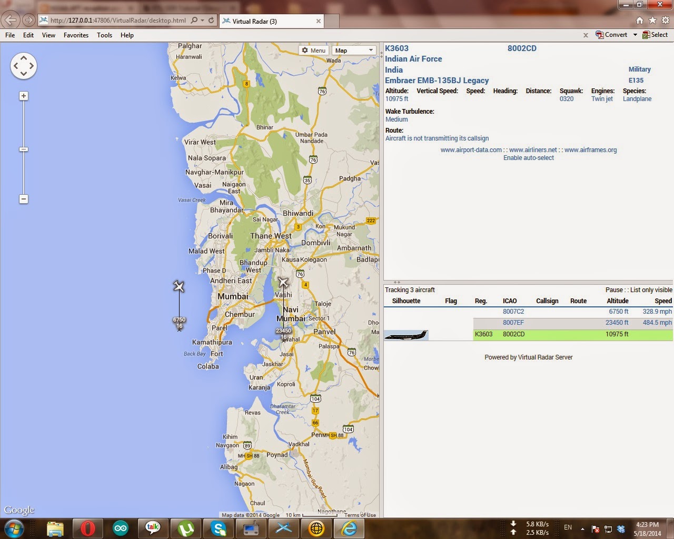Select the aircraft icon labeled 6750 offshore
674x539 pixels.
tap(179, 286)
